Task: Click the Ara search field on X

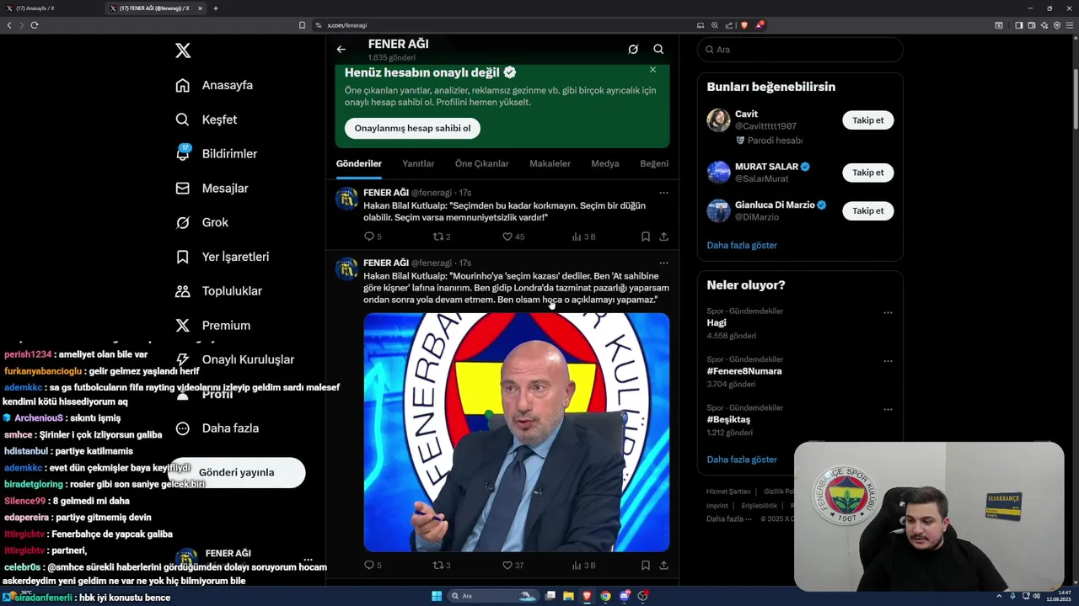Action: 800,50
